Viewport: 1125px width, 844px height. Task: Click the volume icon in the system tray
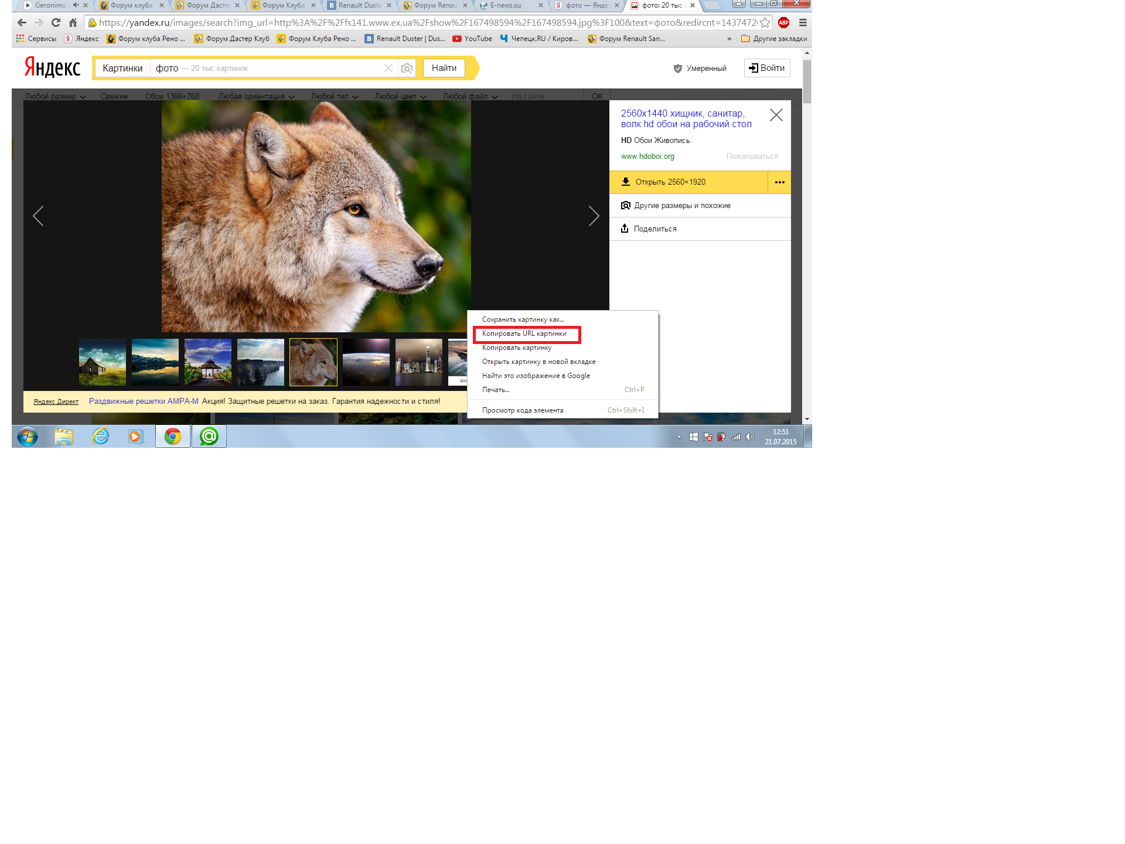tap(750, 437)
